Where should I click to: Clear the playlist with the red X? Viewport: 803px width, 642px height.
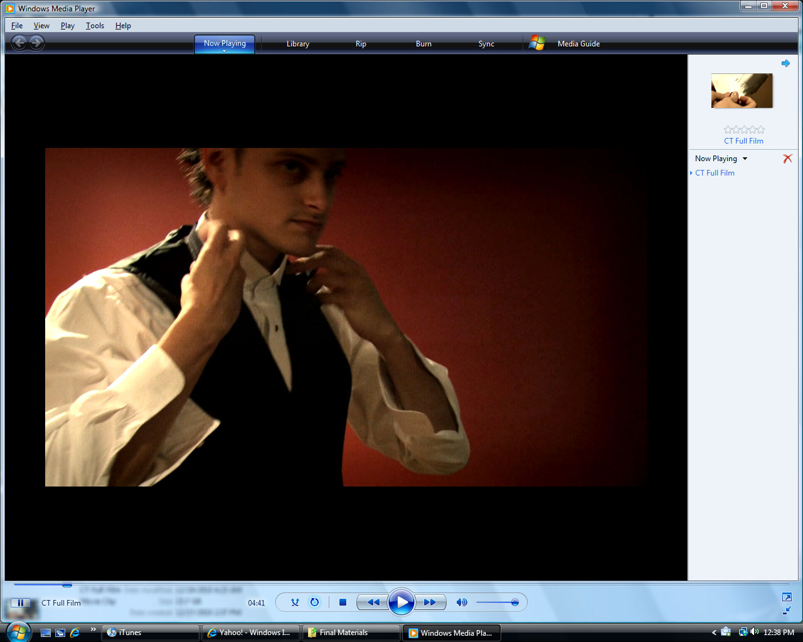point(787,159)
